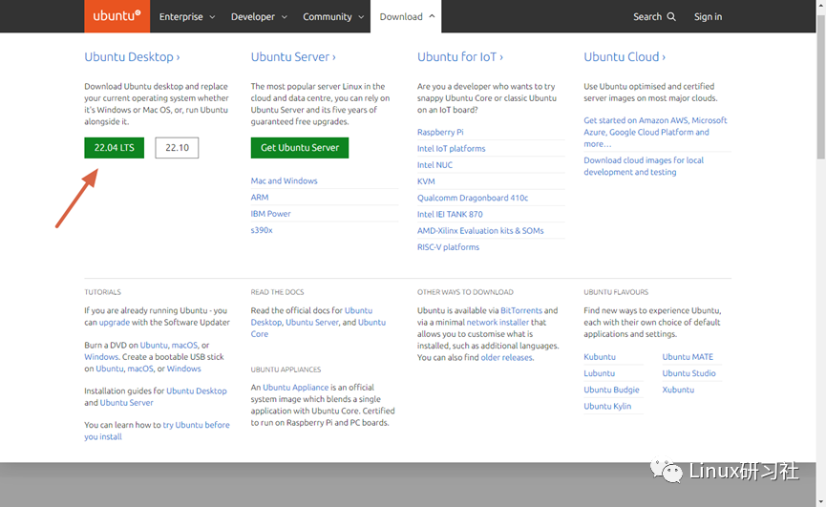Open Ubuntu Desktop installation guide link
This screenshot has width=826, height=507.
pyautogui.click(x=197, y=391)
